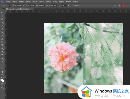Select the Brush tool
Screen dimensions: 130x99
tap(2, 36)
